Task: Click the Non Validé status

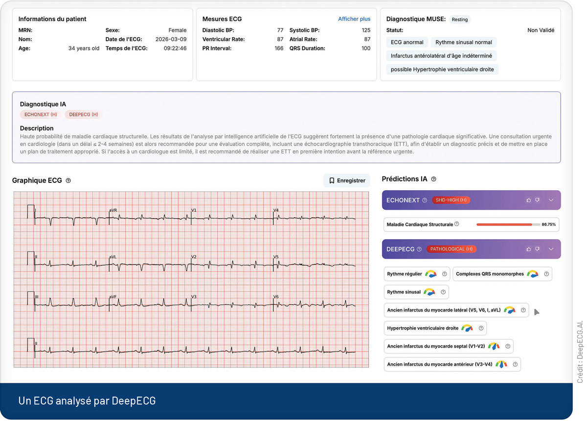Action: click(x=541, y=30)
